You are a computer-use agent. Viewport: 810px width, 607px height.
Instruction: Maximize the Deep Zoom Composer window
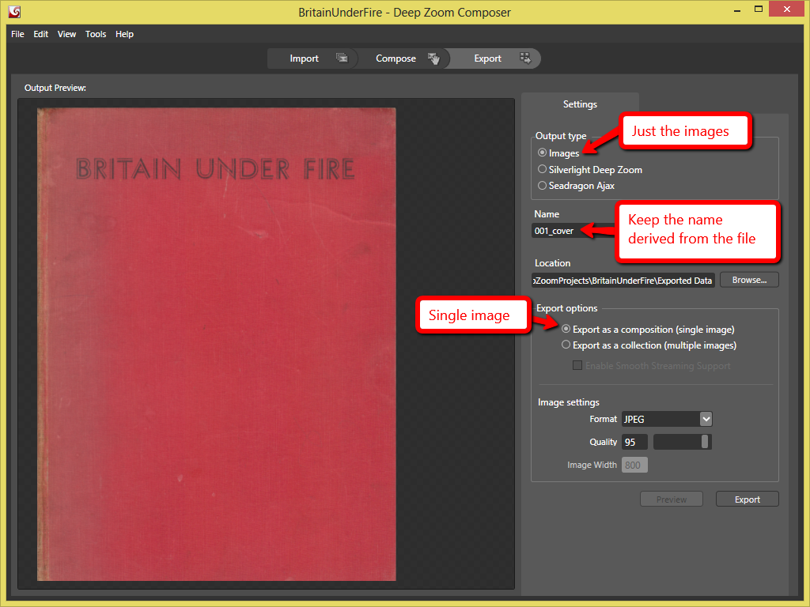[759, 9]
